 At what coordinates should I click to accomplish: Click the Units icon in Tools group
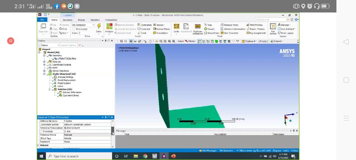(x=176, y=28)
